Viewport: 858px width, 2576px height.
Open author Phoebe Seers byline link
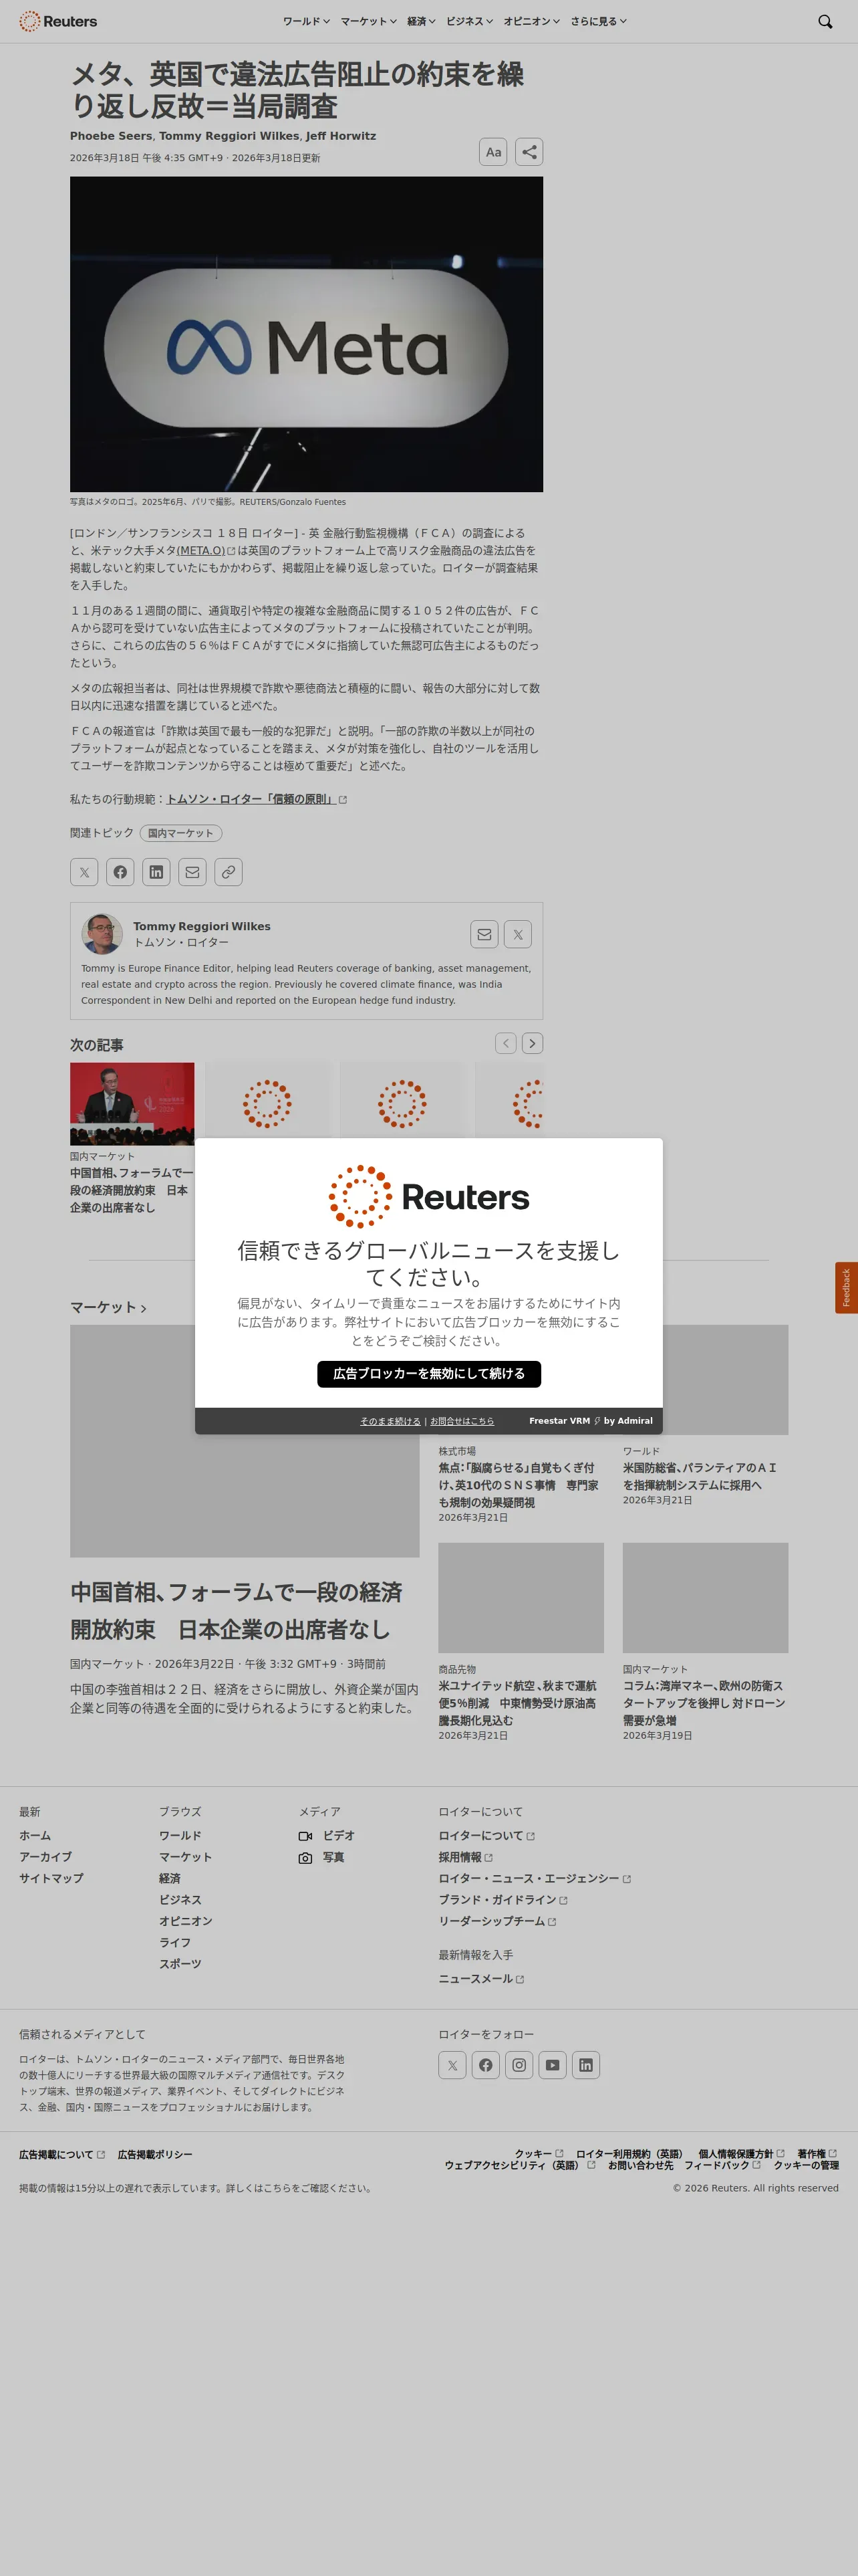click(111, 136)
